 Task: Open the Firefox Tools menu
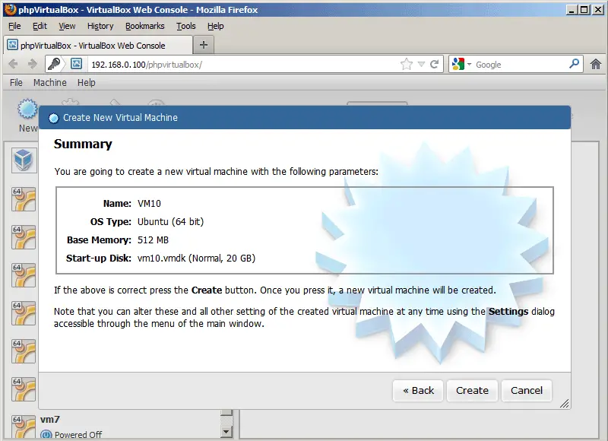pos(185,26)
